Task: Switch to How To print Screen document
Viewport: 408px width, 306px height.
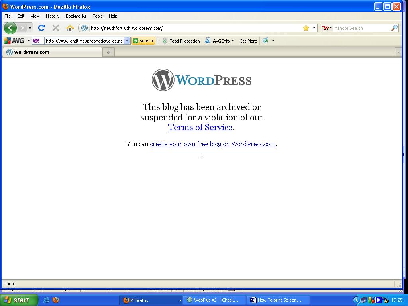Action: (x=278, y=300)
